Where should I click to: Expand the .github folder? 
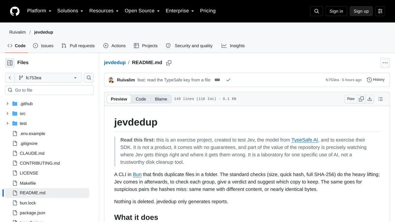point(7,104)
